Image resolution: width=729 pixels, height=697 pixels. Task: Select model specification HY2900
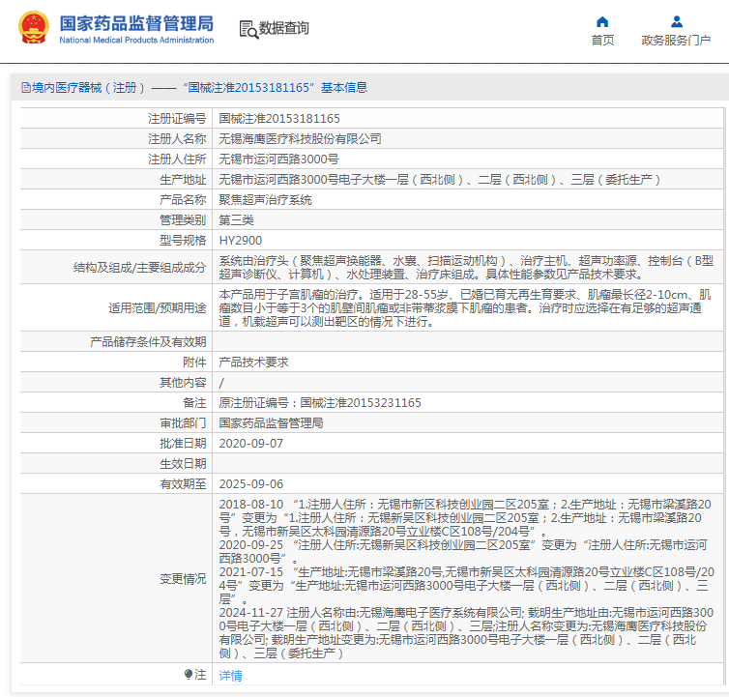pos(241,241)
